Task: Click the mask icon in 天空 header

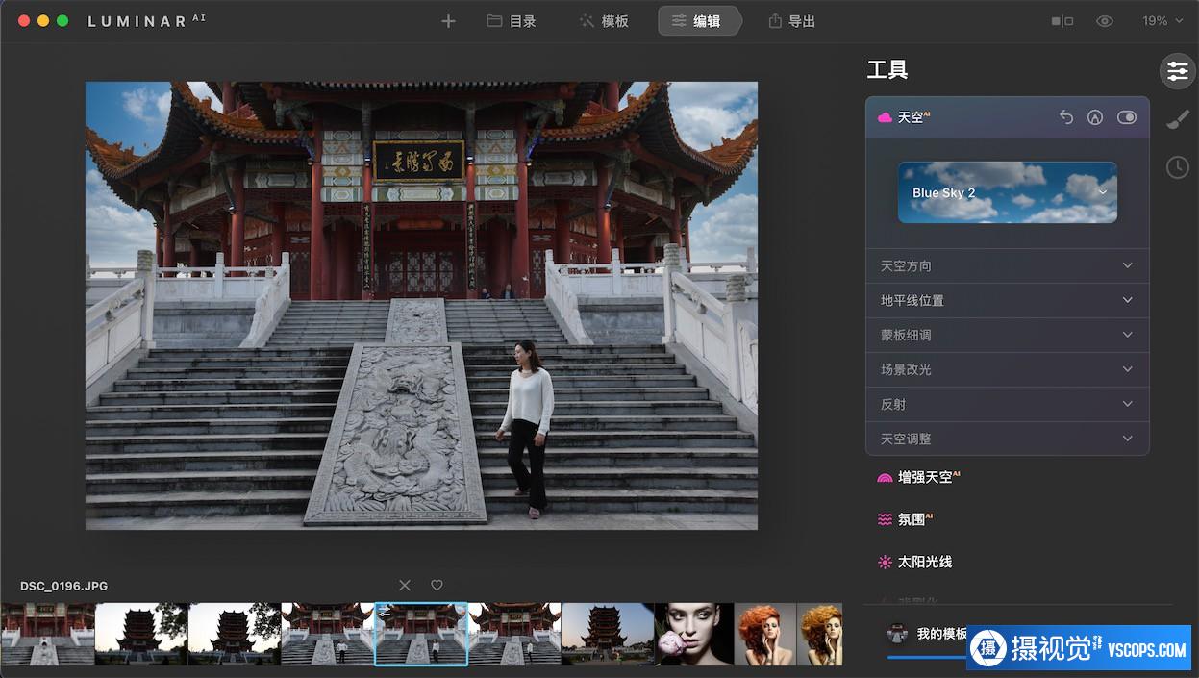Action: pyautogui.click(x=1094, y=117)
